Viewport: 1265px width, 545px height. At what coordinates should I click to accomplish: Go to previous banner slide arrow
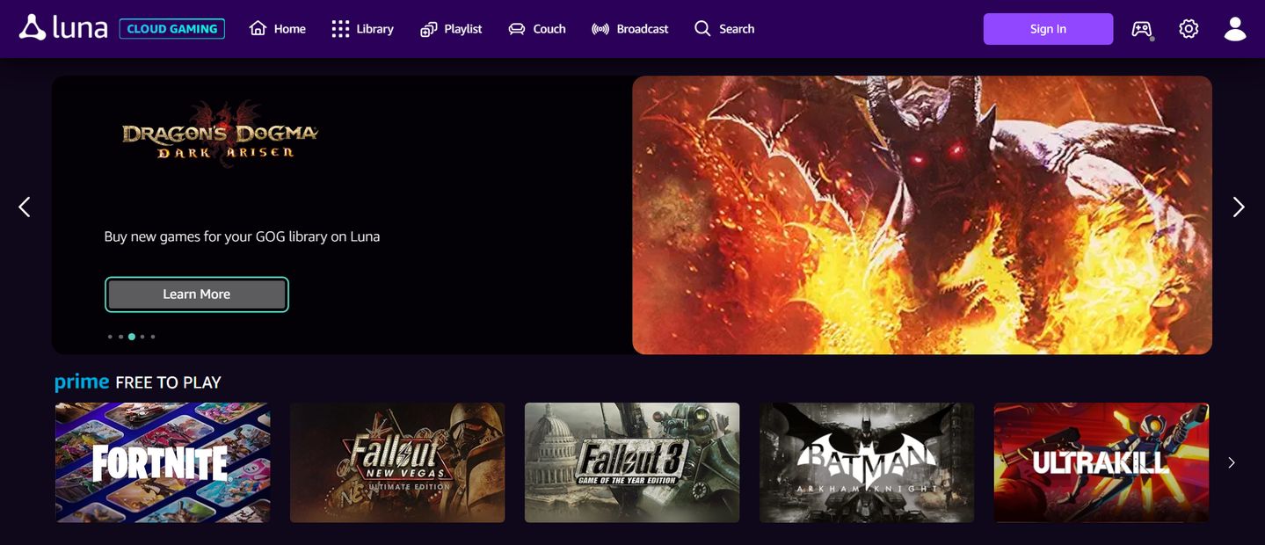pos(25,207)
